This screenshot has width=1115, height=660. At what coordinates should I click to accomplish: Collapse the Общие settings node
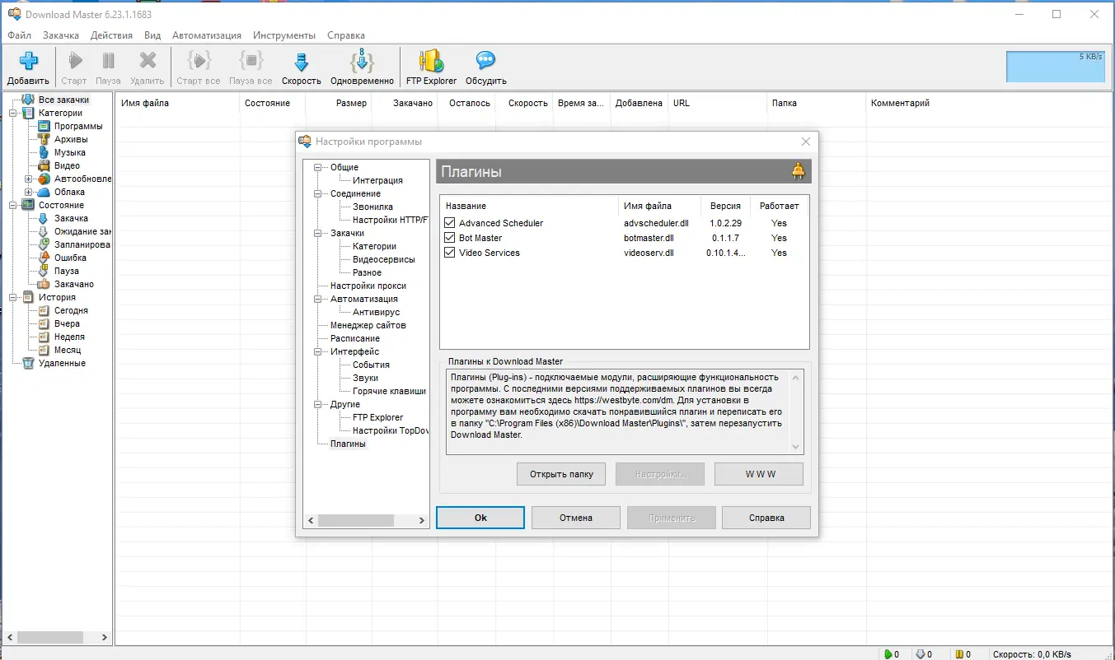coord(317,167)
